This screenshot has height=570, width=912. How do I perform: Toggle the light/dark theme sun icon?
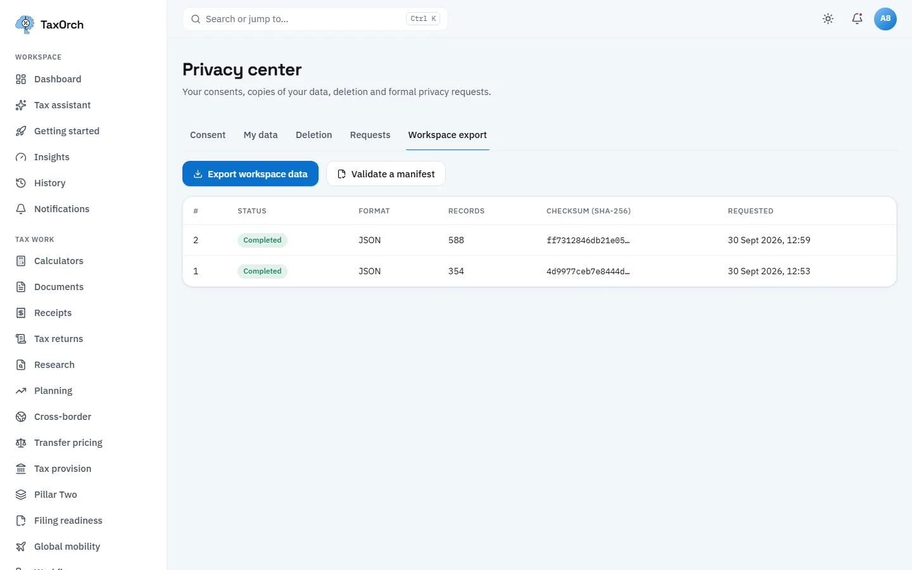[x=828, y=19]
